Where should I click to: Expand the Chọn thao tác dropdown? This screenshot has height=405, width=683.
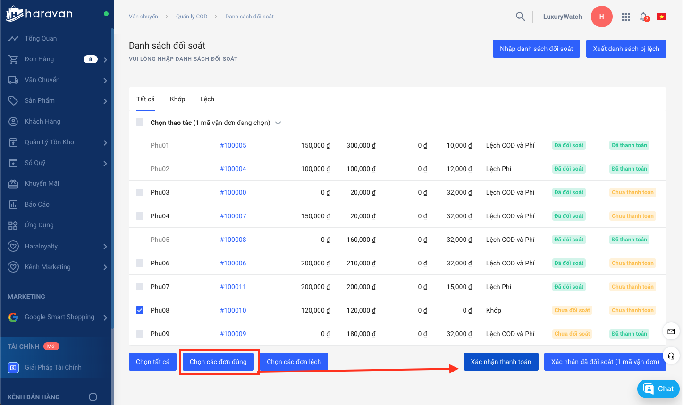(x=278, y=123)
